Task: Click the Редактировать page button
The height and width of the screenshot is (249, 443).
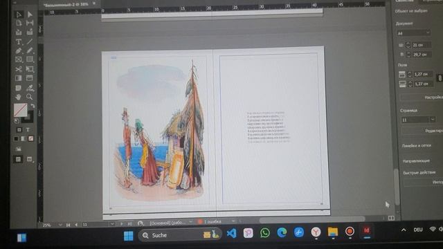Action: tap(423, 131)
